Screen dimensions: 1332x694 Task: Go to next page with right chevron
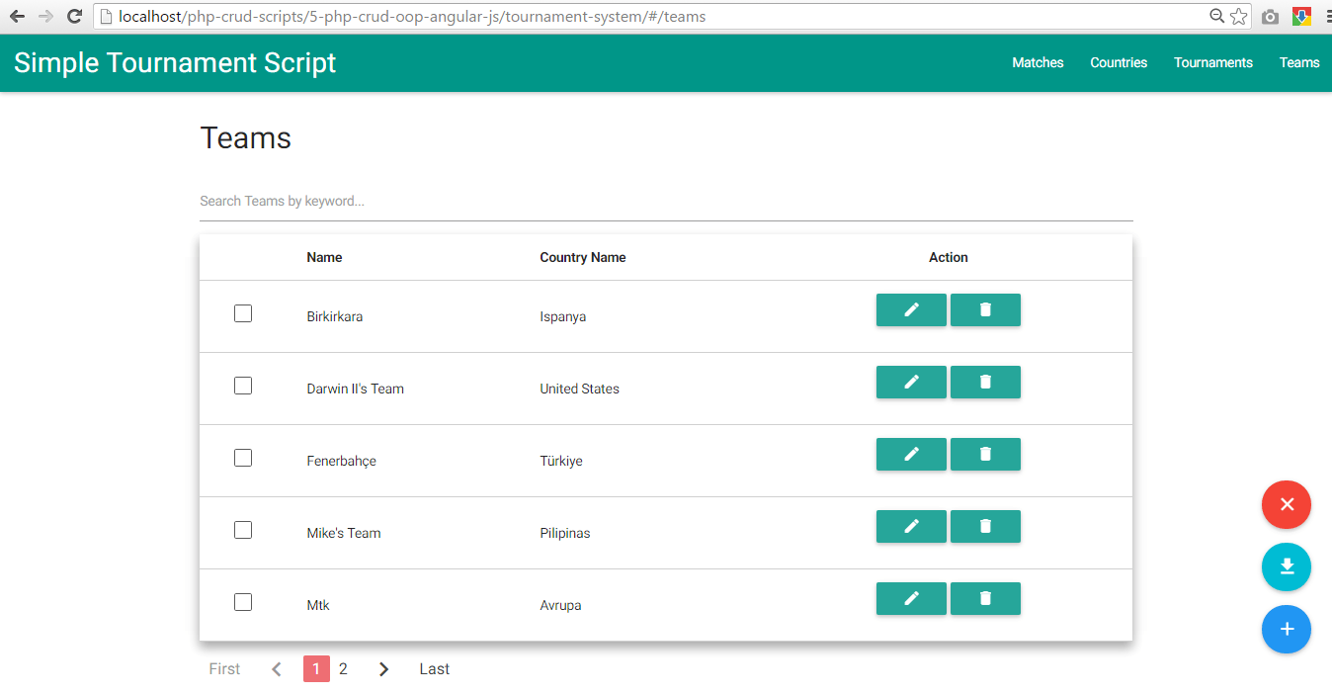[384, 669]
